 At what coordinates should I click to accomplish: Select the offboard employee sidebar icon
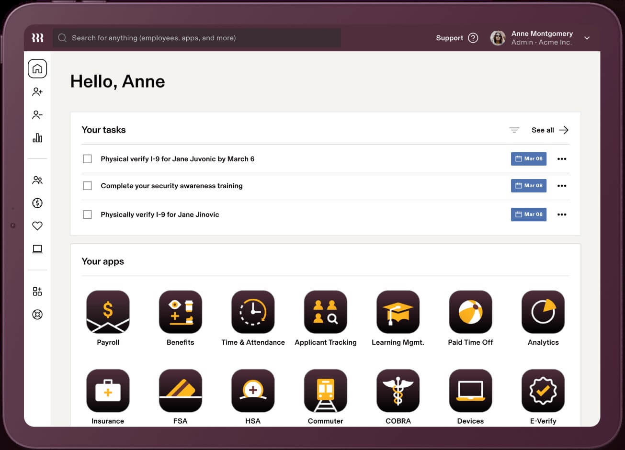click(37, 114)
